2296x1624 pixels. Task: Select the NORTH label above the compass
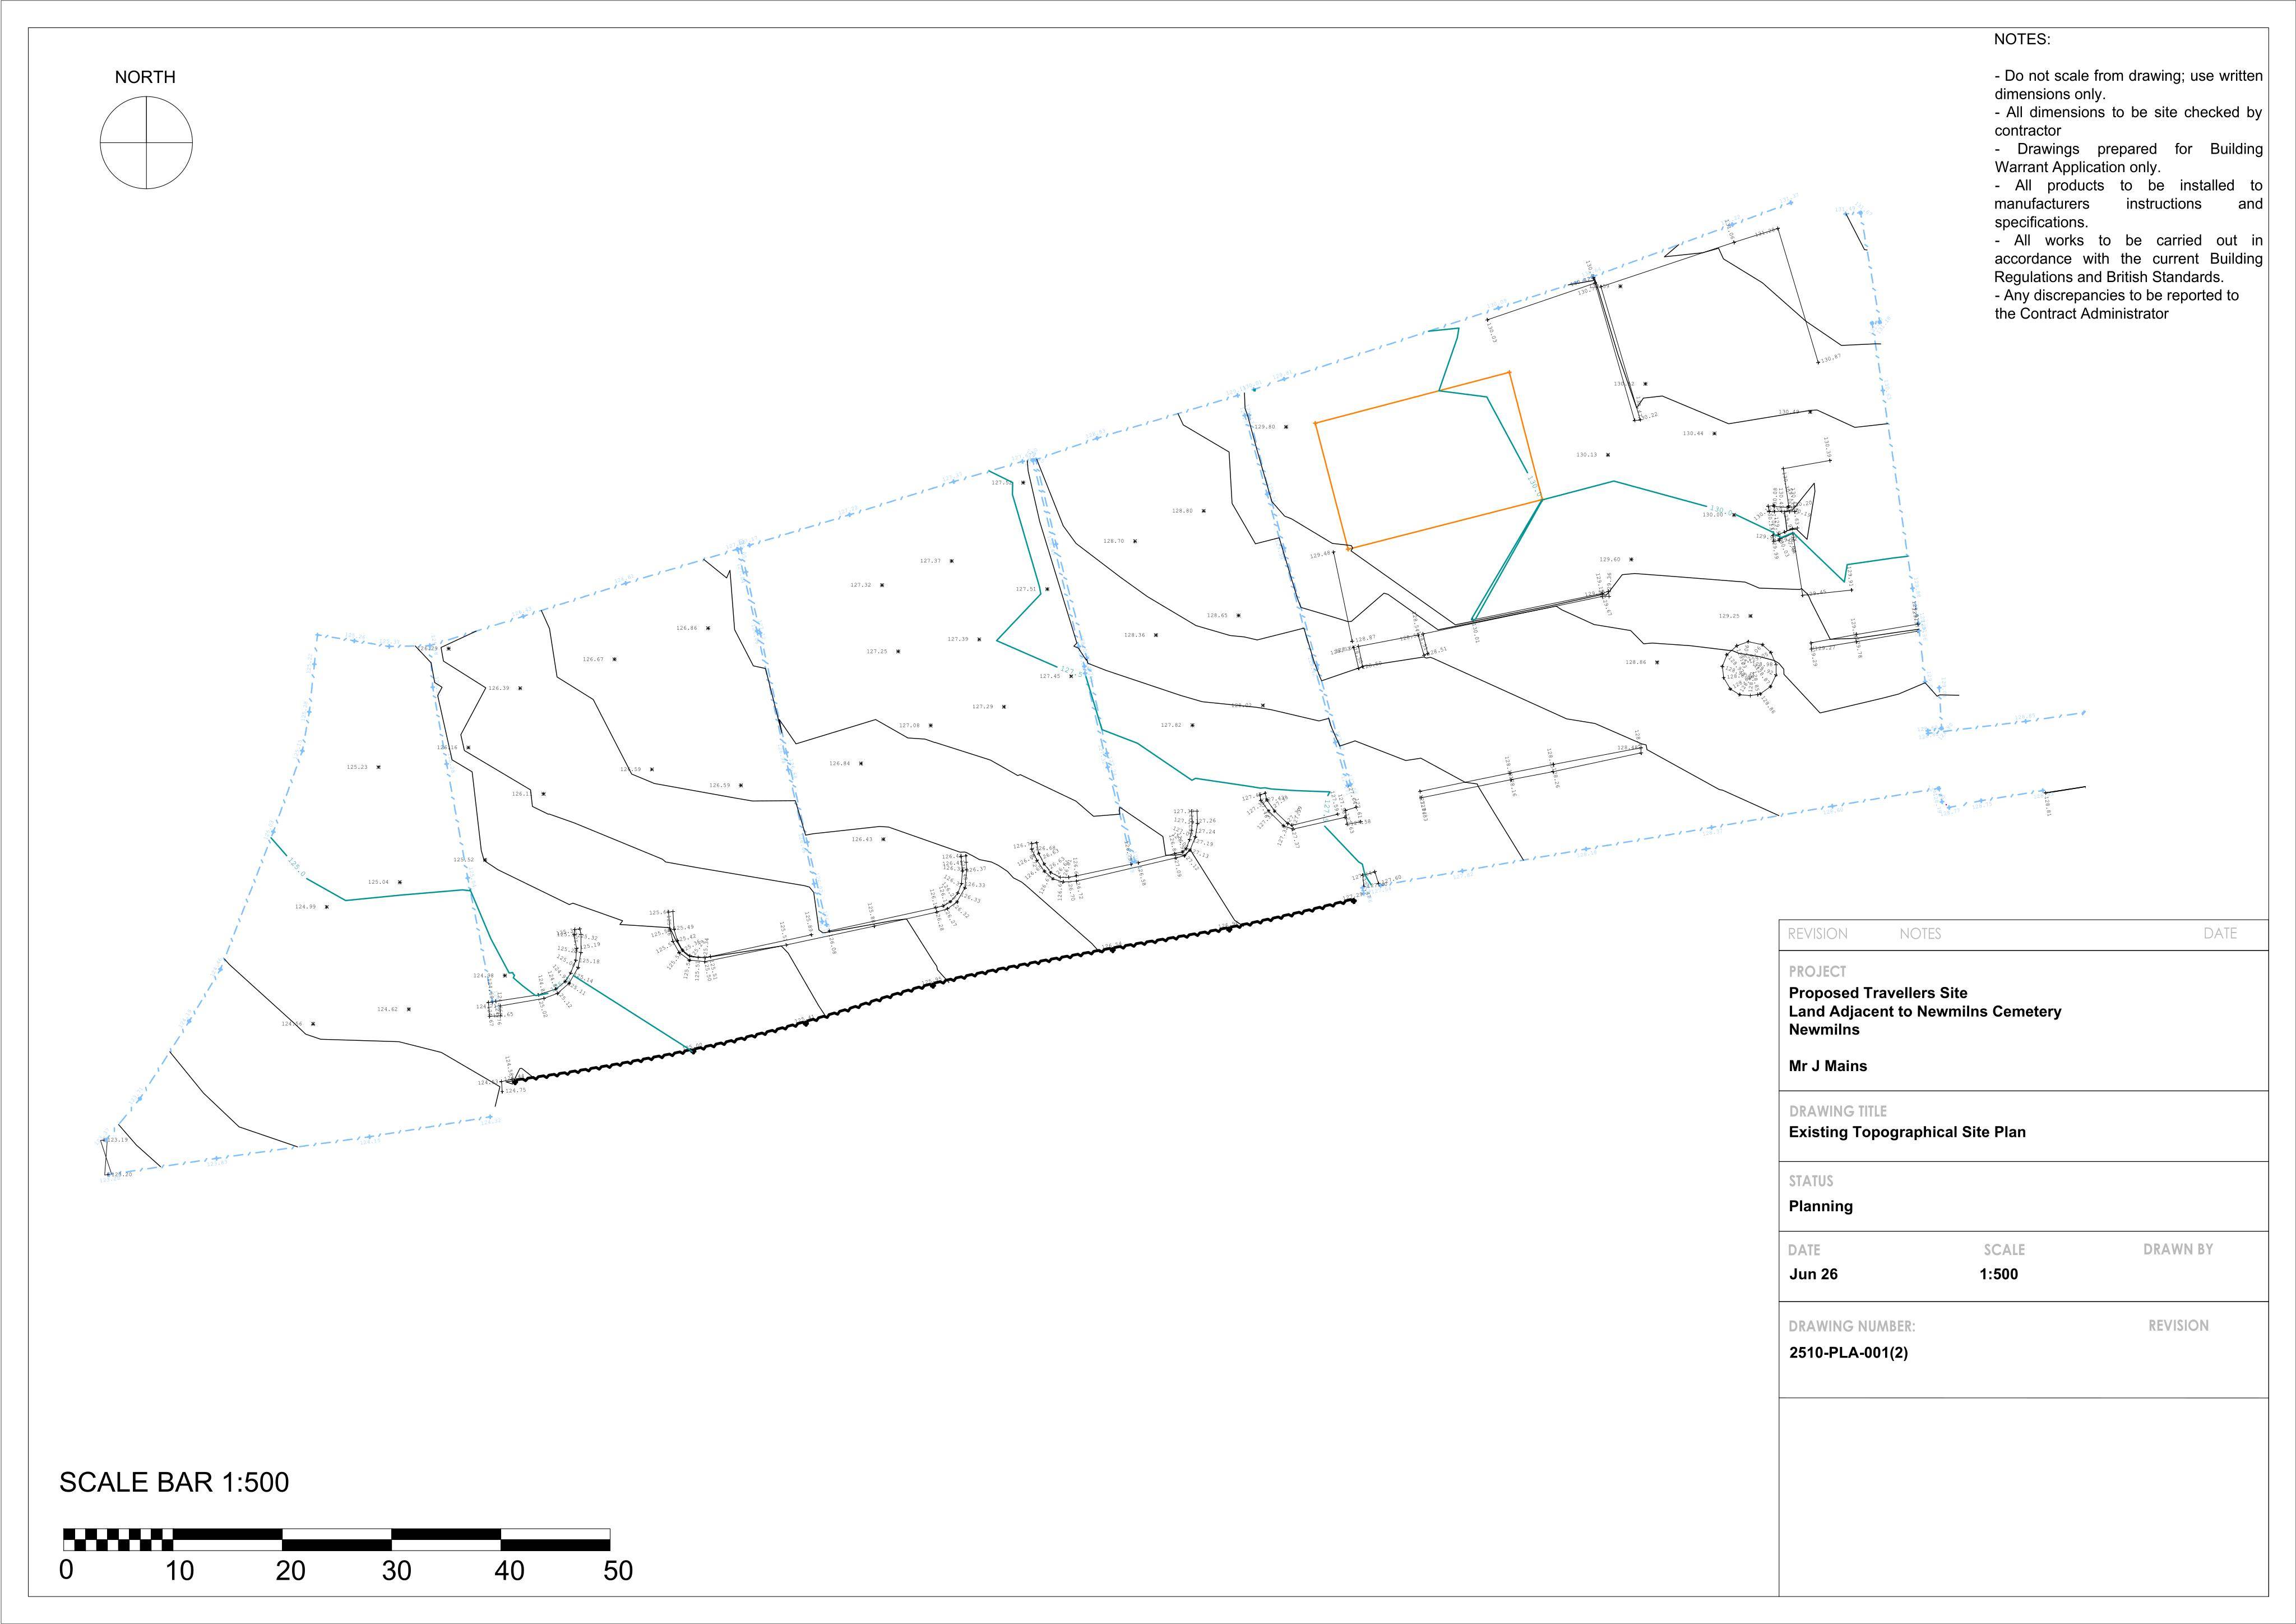pyautogui.click(x=145, y=77)
